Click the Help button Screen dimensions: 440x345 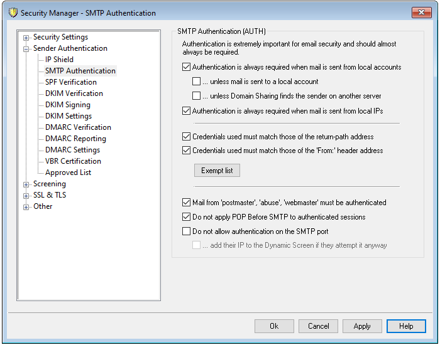click(406, 326)
